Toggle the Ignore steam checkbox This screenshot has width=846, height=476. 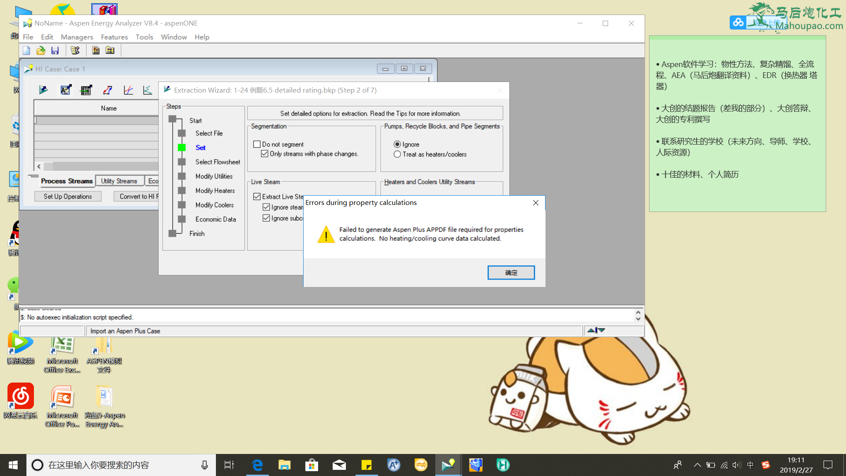tap(266, 207)
